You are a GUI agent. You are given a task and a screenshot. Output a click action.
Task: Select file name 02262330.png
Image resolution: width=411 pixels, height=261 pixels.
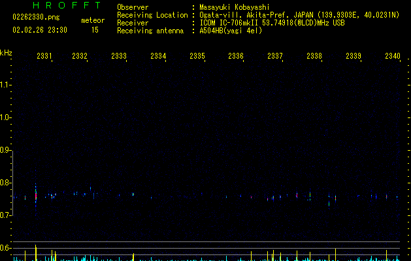tap(36, 17)
